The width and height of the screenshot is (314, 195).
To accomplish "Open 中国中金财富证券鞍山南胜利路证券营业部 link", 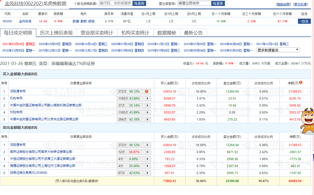I will (x=46, y=105).
